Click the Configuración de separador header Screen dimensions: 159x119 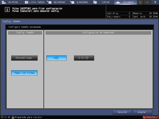coord(98,33)
